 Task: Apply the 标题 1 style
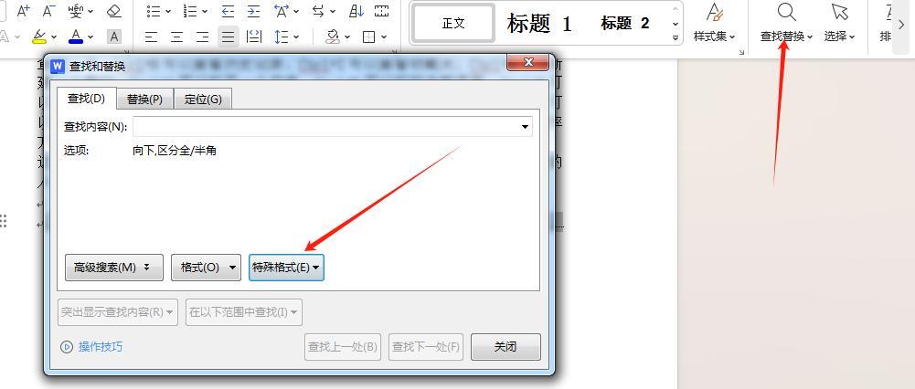pos(539,24)
